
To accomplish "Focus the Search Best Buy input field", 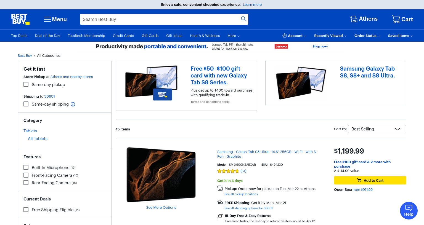I will (160, 19).
